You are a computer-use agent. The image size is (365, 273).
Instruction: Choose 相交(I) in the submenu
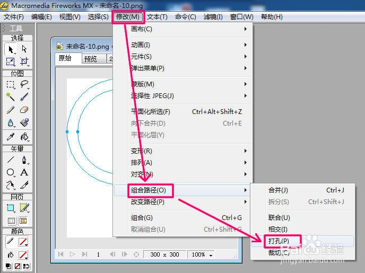click(x=302, y=230)
